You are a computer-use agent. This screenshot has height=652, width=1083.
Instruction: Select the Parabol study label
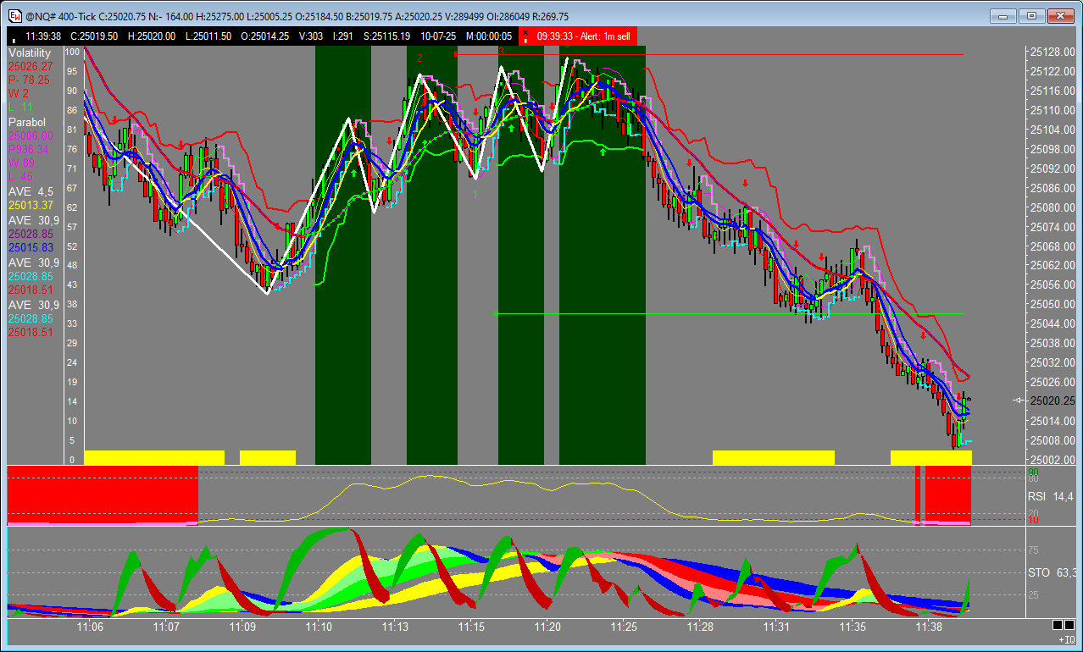27,122
